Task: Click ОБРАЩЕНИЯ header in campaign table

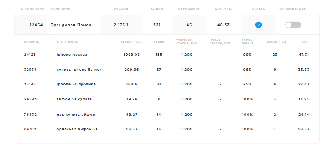Action: 189,9
